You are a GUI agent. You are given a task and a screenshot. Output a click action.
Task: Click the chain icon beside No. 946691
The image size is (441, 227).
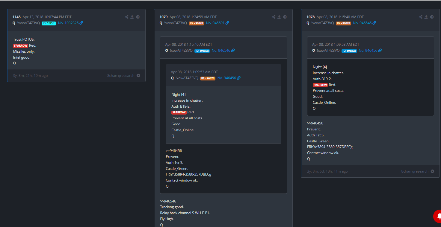pyautogui.click(x=227, y=23)
